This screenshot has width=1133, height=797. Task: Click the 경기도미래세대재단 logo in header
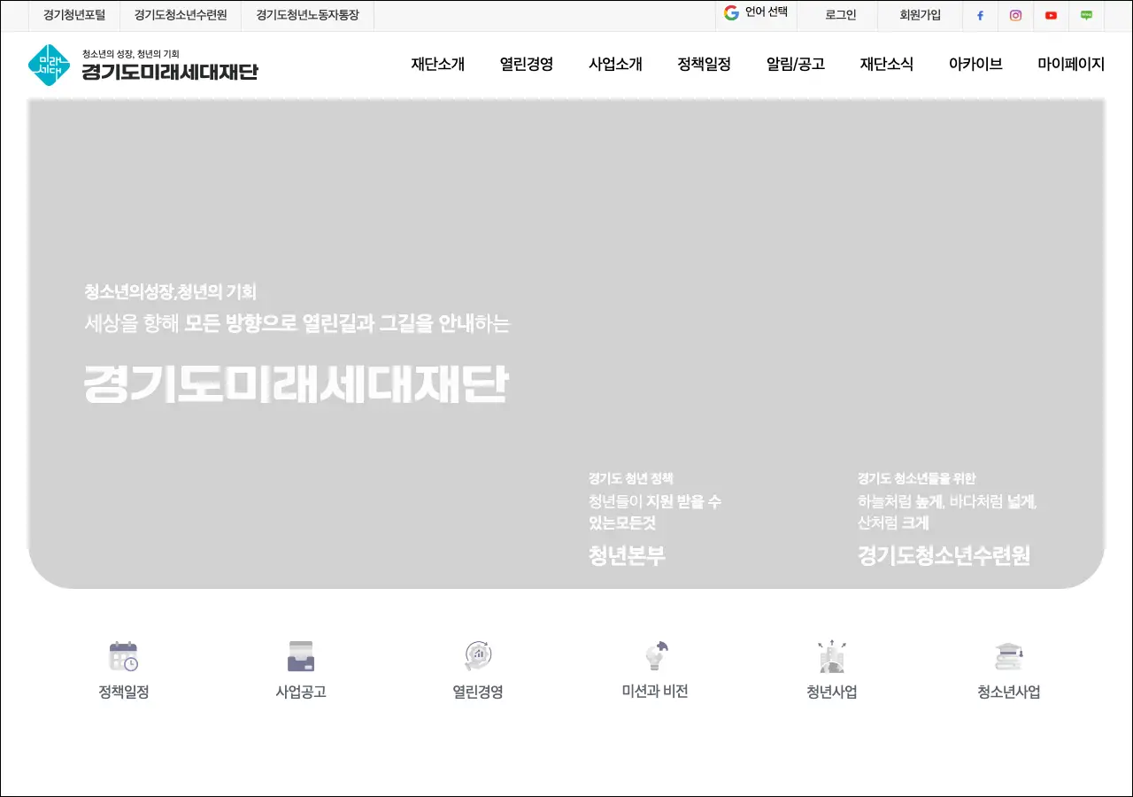pos(143,66)
